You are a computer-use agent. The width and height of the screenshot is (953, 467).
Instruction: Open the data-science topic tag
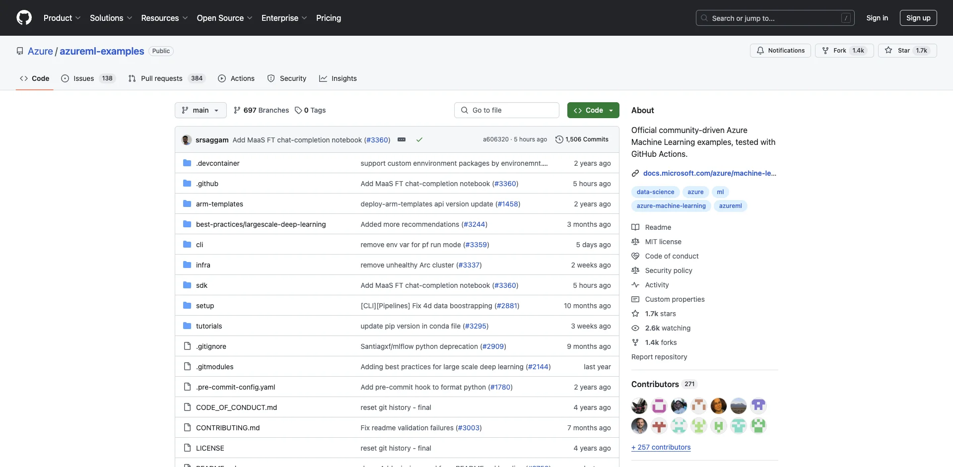[655, 192]
